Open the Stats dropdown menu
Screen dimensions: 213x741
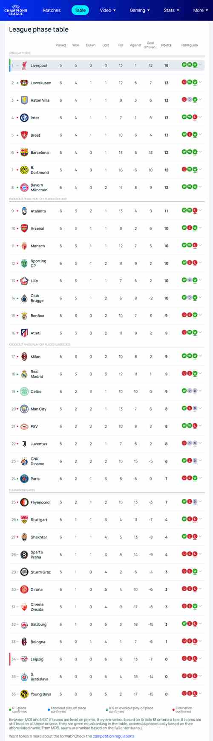[172, 10]
